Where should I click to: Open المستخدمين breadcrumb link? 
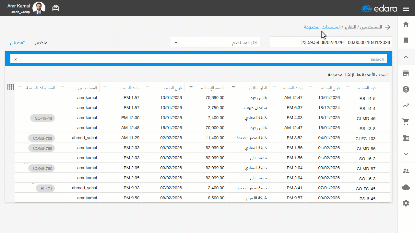(371, 27)
